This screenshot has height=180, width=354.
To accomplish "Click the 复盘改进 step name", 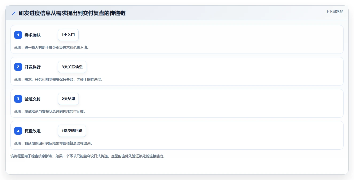I will (33, 131).
